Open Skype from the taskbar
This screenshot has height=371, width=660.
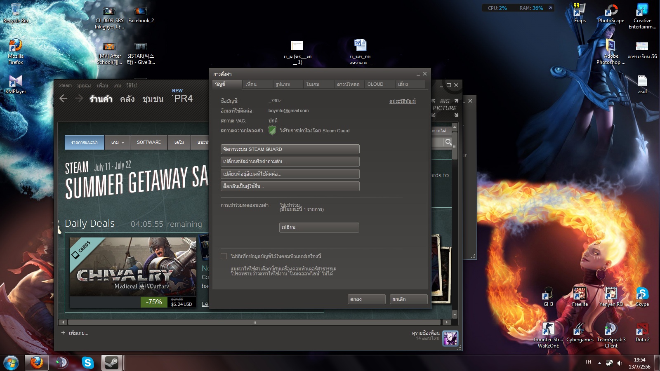[x=87, y=363]
